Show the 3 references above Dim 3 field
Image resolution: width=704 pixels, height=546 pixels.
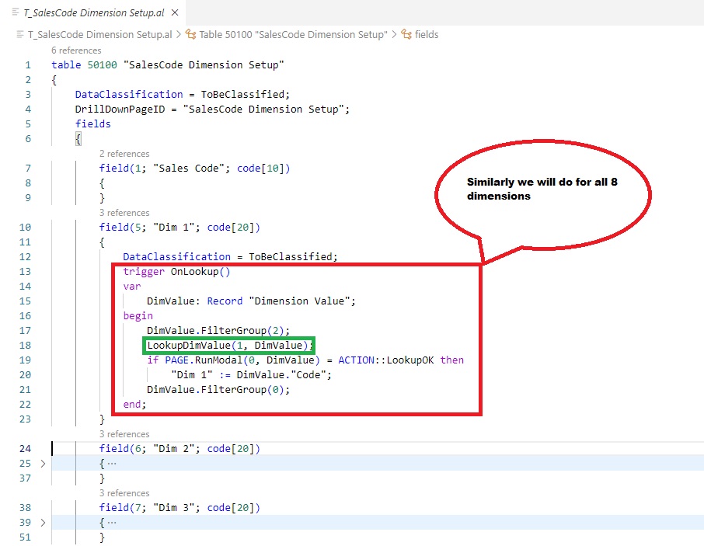pos(124,493)
